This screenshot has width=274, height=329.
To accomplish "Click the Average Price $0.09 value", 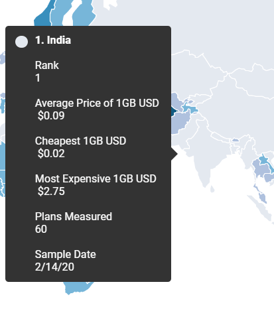I will (51, 115).
